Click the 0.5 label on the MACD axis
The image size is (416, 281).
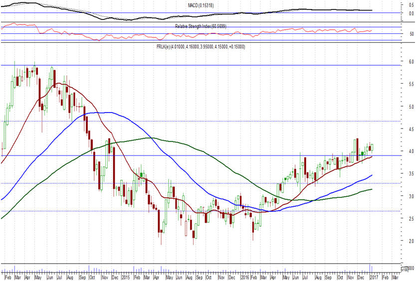[411, 5]
